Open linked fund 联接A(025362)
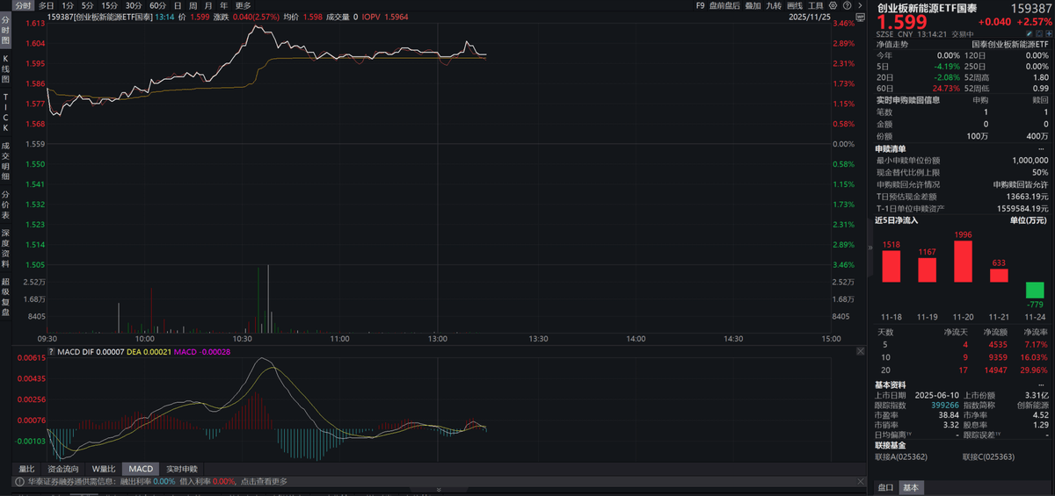The height and width of the screenshot is (496, 1055). tap(900, 457)
